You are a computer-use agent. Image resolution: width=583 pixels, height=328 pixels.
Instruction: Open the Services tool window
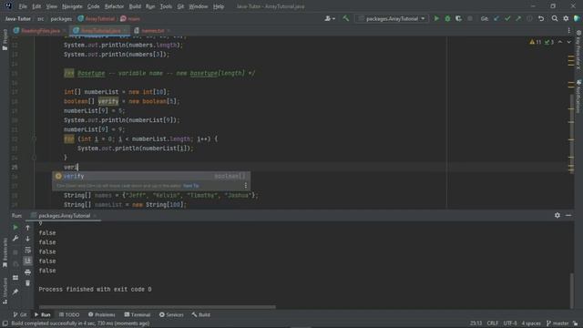click(171, 314)
